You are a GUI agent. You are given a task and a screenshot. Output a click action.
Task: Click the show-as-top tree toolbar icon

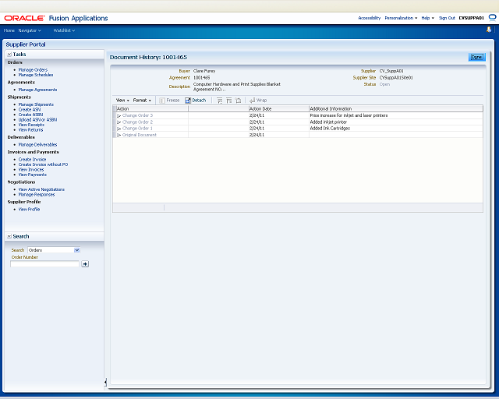coord(238,101)
